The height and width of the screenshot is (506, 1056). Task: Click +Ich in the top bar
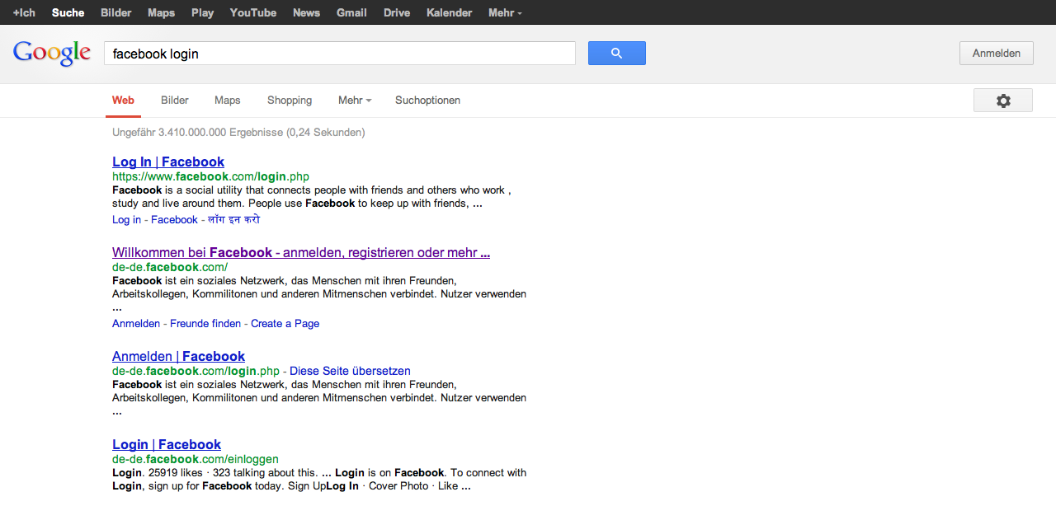pos(24,12)
